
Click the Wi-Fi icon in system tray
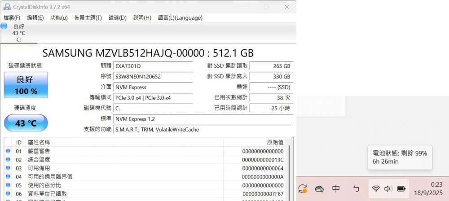(376, 189)
